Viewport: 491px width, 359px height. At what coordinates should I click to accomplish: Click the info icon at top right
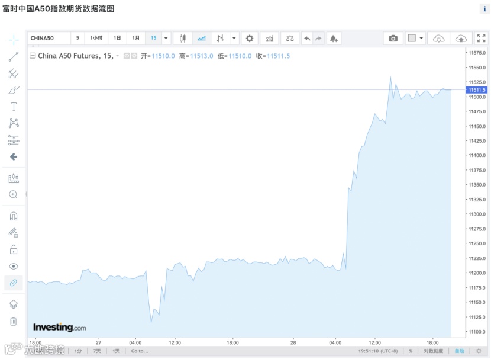coord(484,9)
